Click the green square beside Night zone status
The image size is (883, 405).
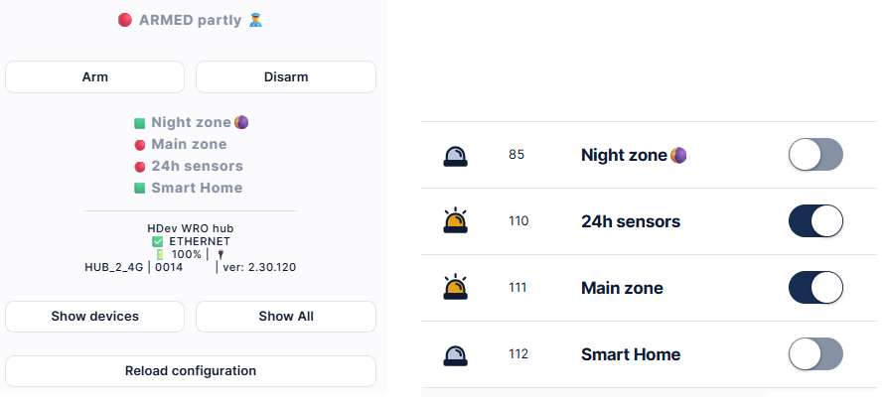(x=140, y=123)
